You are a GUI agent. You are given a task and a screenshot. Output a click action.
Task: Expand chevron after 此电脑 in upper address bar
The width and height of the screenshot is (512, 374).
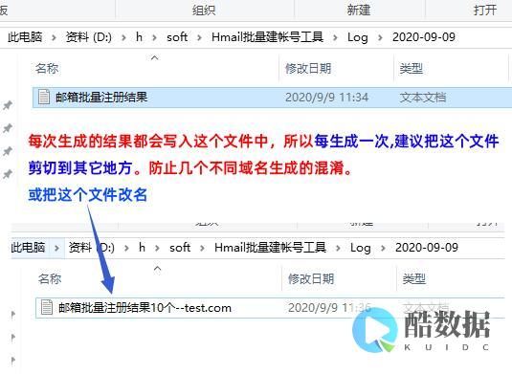coord(54,37)
